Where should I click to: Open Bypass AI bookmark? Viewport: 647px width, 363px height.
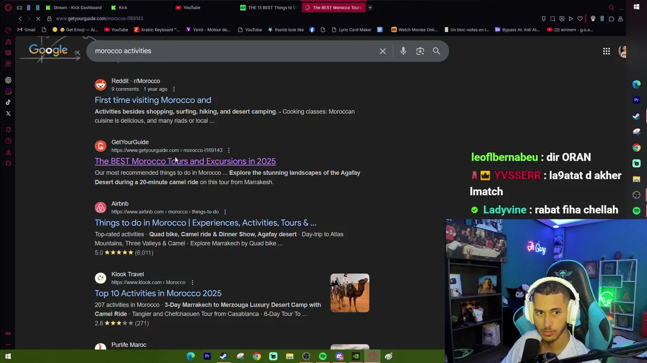coord(518,30)
